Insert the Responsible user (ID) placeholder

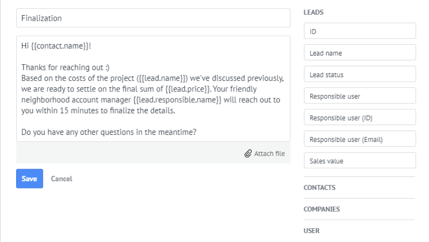359,117
